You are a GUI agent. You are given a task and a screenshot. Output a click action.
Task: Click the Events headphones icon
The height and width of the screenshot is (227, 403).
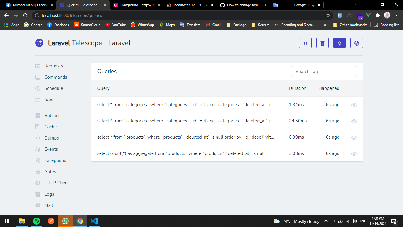point(38,149)
